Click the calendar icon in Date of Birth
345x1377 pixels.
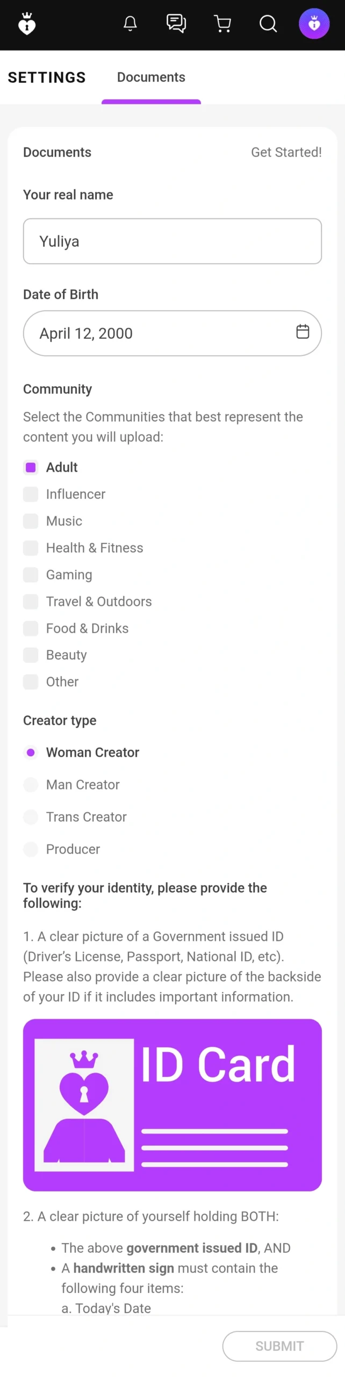pos(303,332)
